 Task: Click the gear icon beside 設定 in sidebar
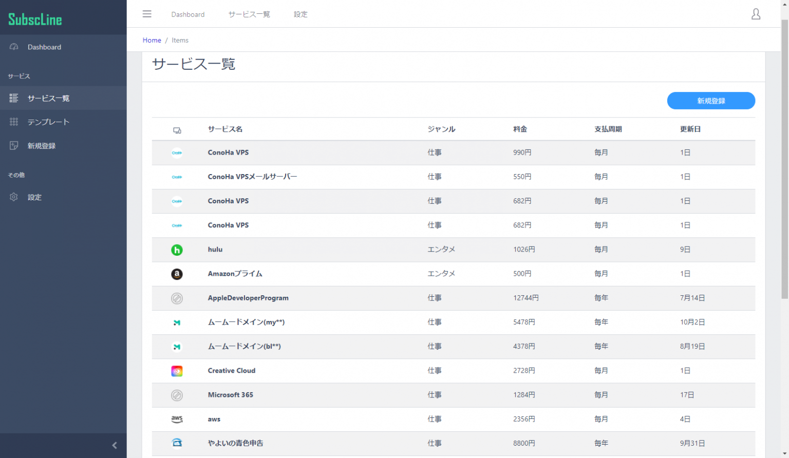pyautogui.click(x=14, y=197)
